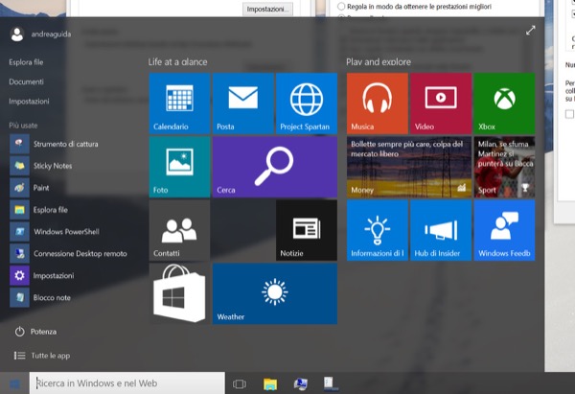This screenshot has height=394, width=575.
Task: Open the Money news live tile
Action: tap(409, 167)
